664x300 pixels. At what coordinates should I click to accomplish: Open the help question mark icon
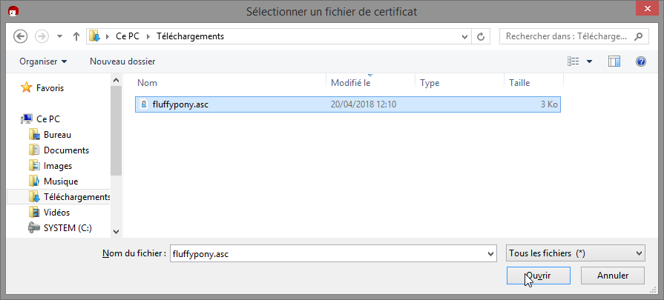641,61
